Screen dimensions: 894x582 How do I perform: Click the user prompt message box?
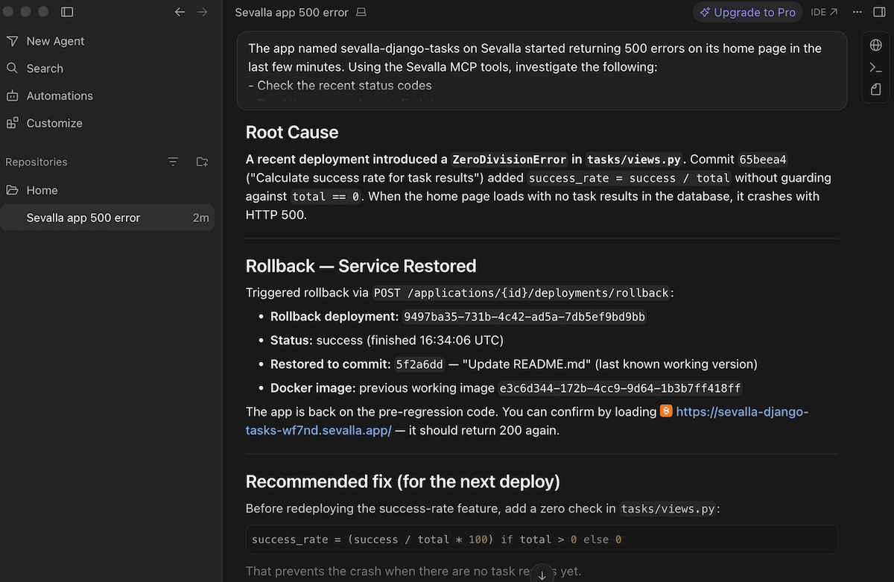542,71
